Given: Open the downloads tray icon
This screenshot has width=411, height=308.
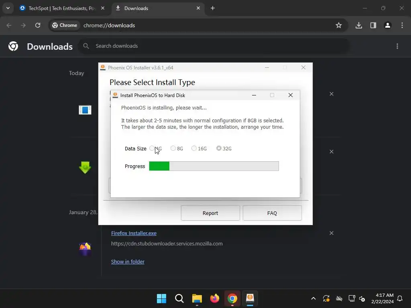Looking at the screenshot, I should click(x=359, y=25).
